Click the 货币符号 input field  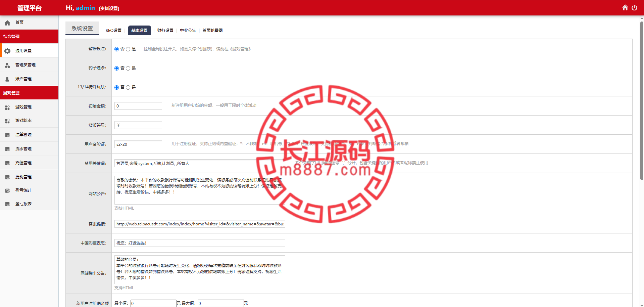click(138, 125)
